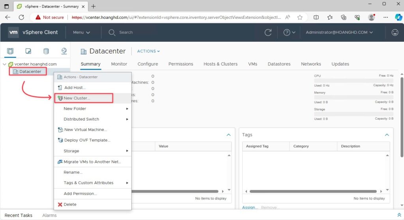
Task: Click the browser back arrow
Action: point(8,17)
